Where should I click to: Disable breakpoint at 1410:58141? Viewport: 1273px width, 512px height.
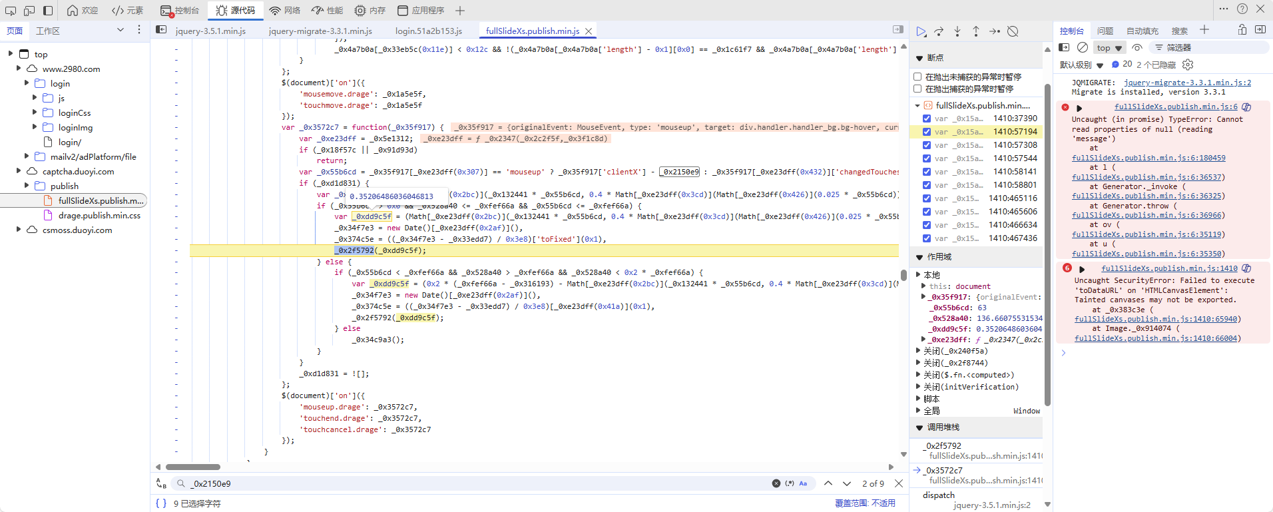click(927, 172)
